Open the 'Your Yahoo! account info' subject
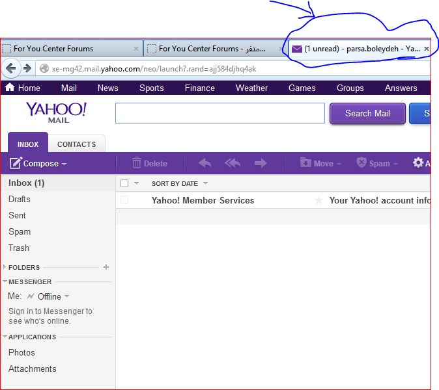This screenshot has height=390, width=439. (x=380, y=200)
